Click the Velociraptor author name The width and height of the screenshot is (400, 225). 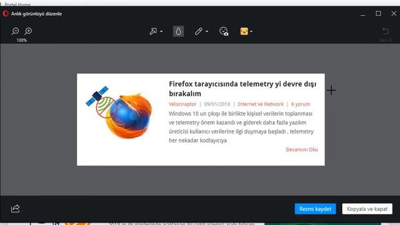point(182,104)
